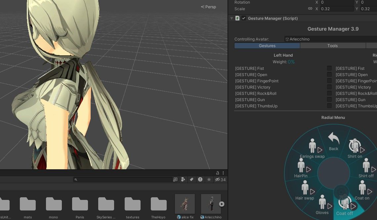This screenshot has width=377, height=220.
Task: Toggle the Project panel lock icon
Action: pyautogui.click(x=217, y=173)
